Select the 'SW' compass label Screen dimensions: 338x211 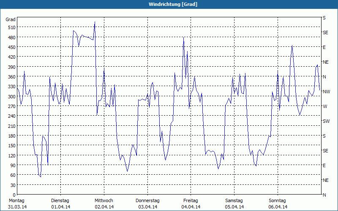(x=326, y=121)
